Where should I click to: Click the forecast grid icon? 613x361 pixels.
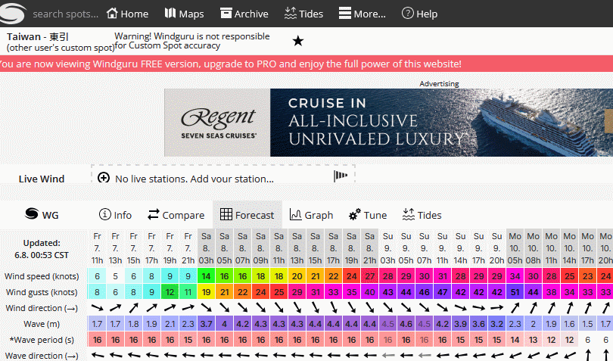click(x=226, y=214)
